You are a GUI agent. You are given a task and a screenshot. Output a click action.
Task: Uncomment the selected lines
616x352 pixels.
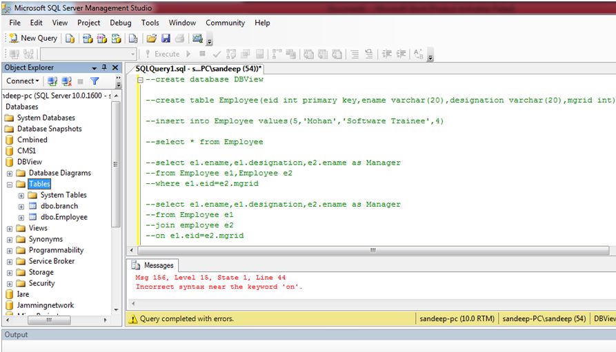(x=369, y=54)
